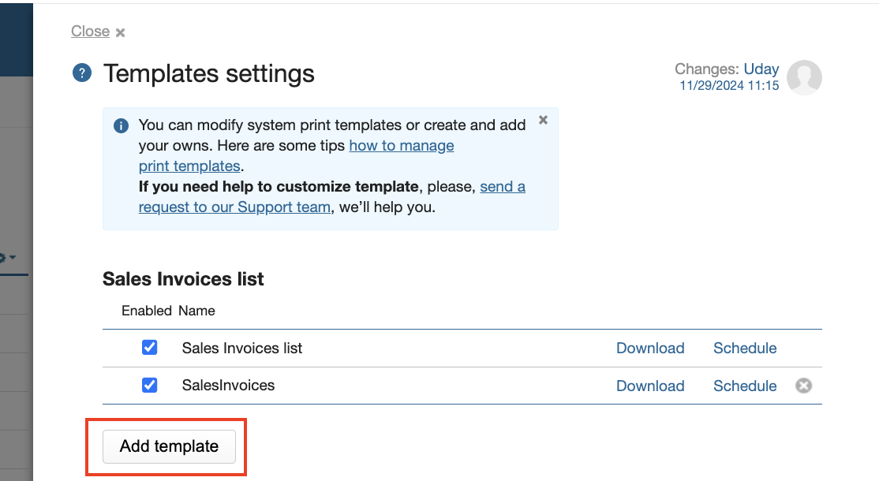Screen dimensions: 879x481
Task: Click the Add template button
Action: tap(169, 446)
